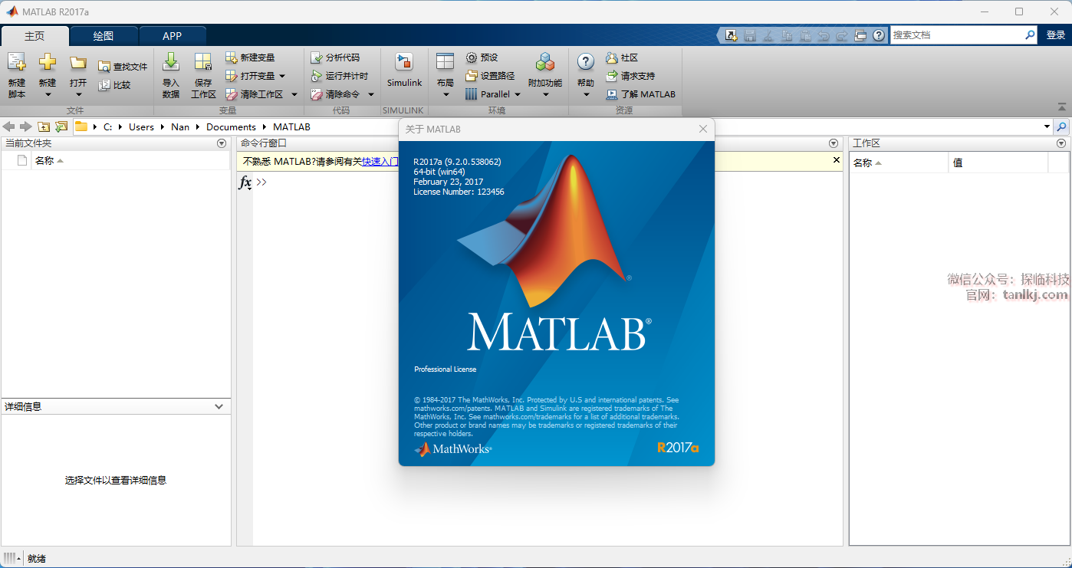Click the 布局 (Layout) icon
The image size is (1072, 568).
pos(446,62)
